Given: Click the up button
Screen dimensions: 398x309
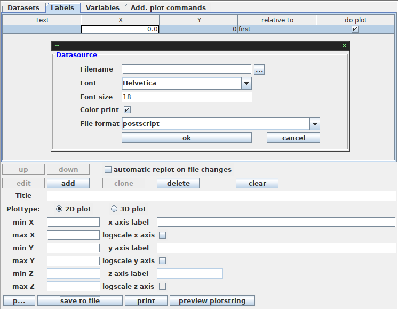Looking at the screenshot, I should tap(23, 169).
